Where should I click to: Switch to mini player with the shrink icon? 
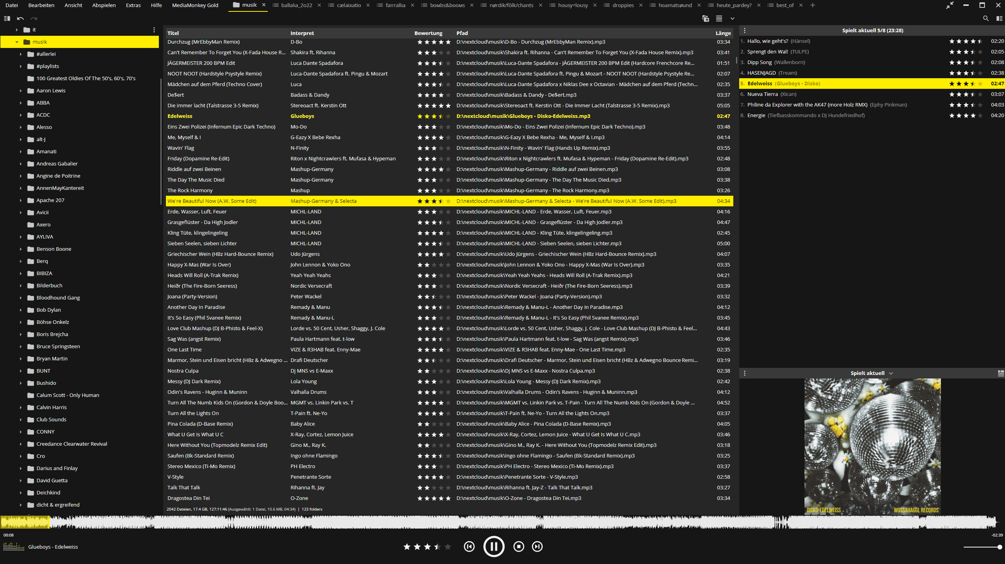950,5
